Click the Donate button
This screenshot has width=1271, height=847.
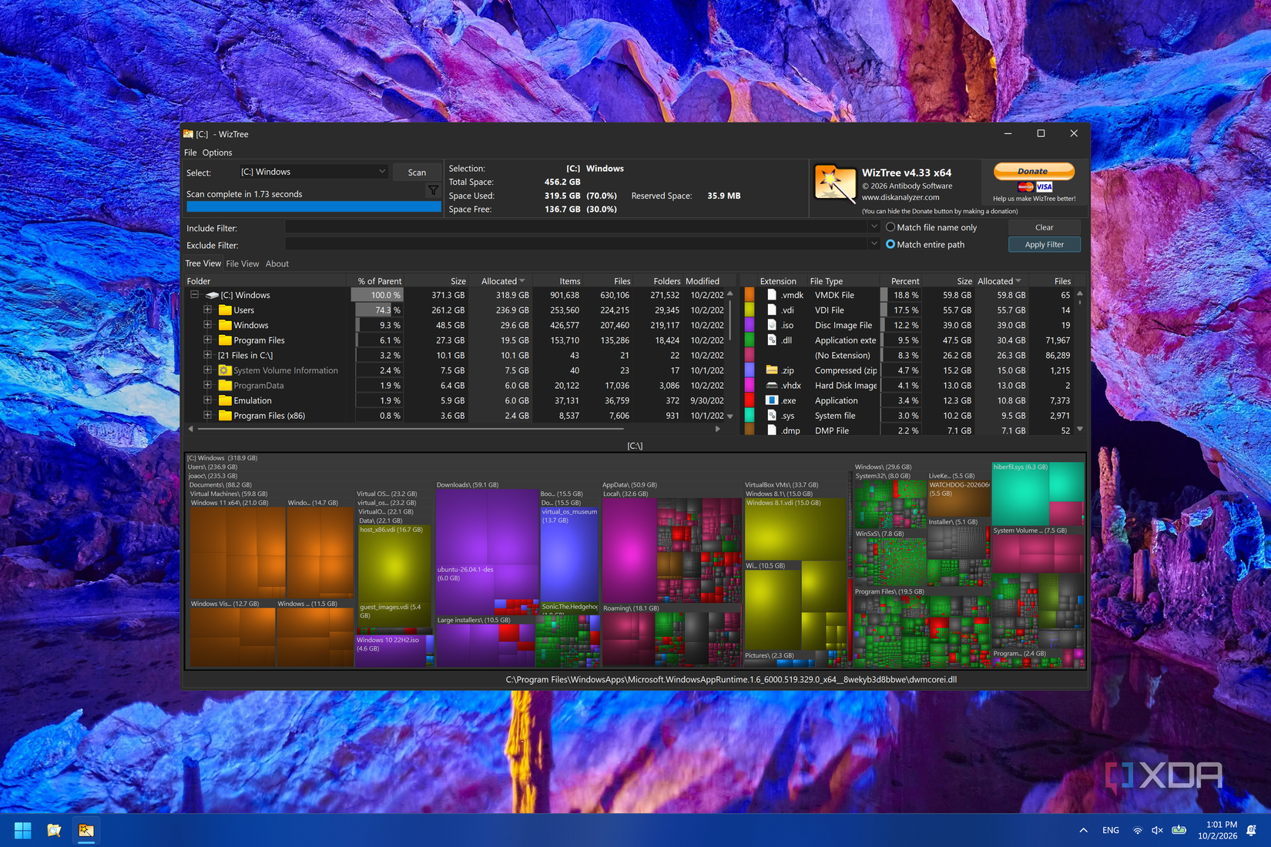[x=1033, y=171]
